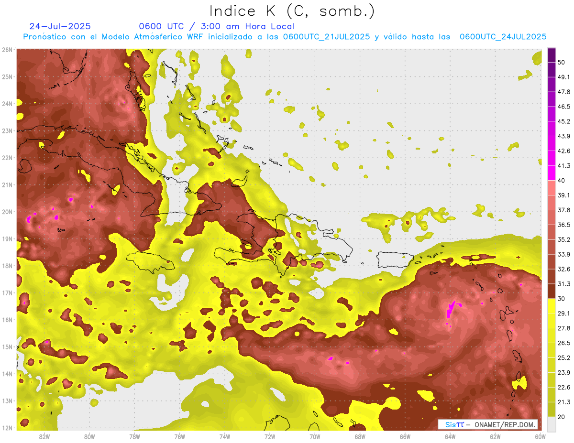Click the color bar label '33.9'
Screen dimensions: 574x443
tap(564, 254)
